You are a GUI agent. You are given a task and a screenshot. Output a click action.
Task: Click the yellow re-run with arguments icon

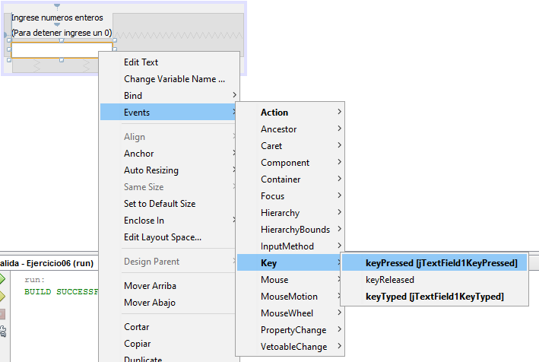[x=2, y=296]
